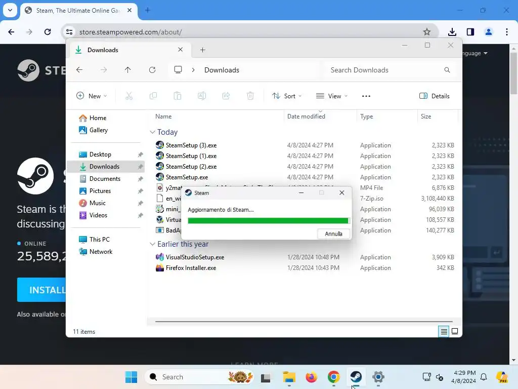Click Chrome site information icon

pyautogui.click(x=69, y=32)
